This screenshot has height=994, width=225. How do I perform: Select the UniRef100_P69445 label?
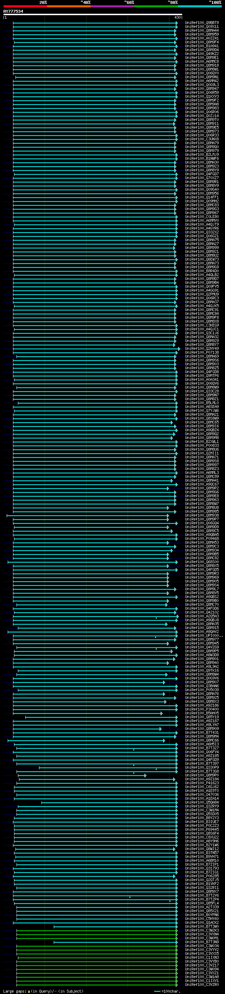(x=201, y=830)
